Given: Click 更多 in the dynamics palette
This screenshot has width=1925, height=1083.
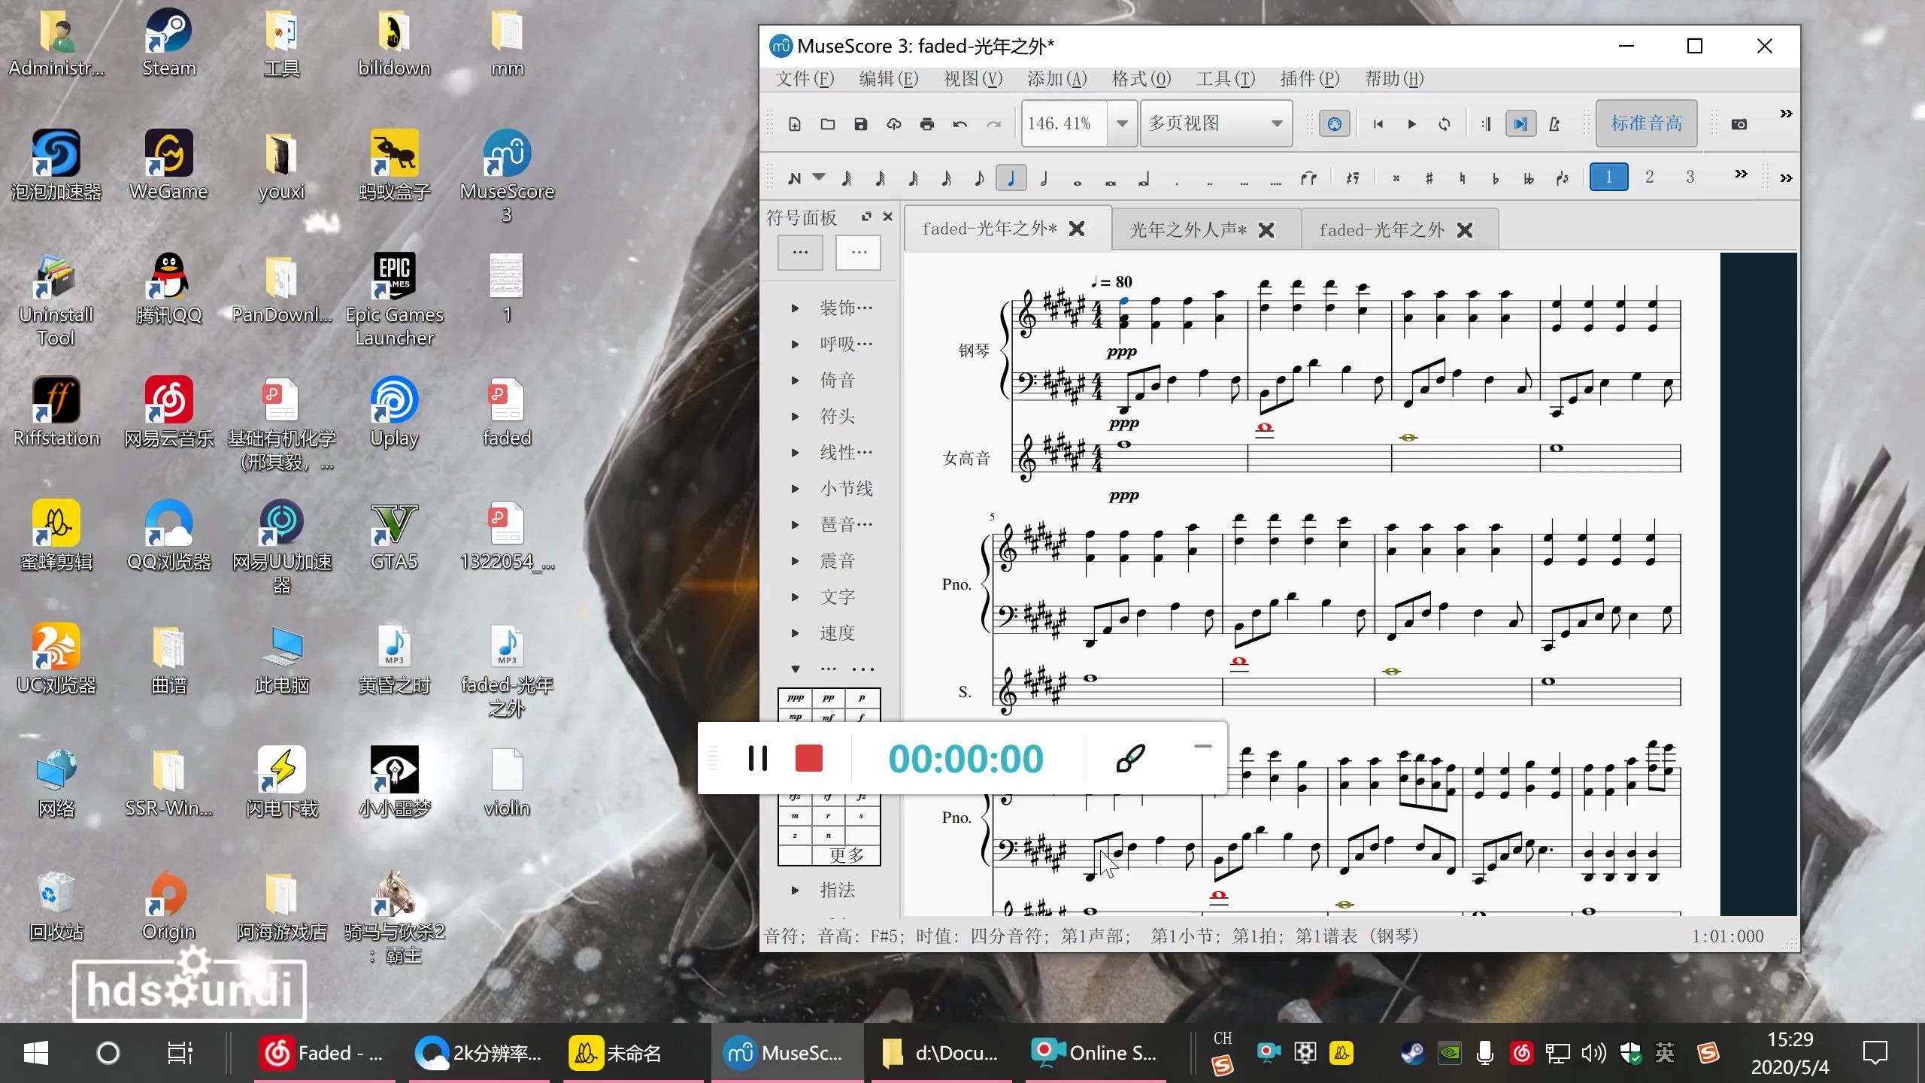Looking at the screenshot, I should tap(846, 855).
